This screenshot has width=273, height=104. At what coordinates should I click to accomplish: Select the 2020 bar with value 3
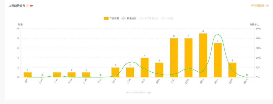(159, 70)
